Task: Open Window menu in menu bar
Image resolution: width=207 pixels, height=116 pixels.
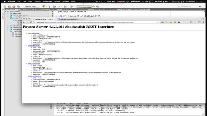Action: (66, 1)
